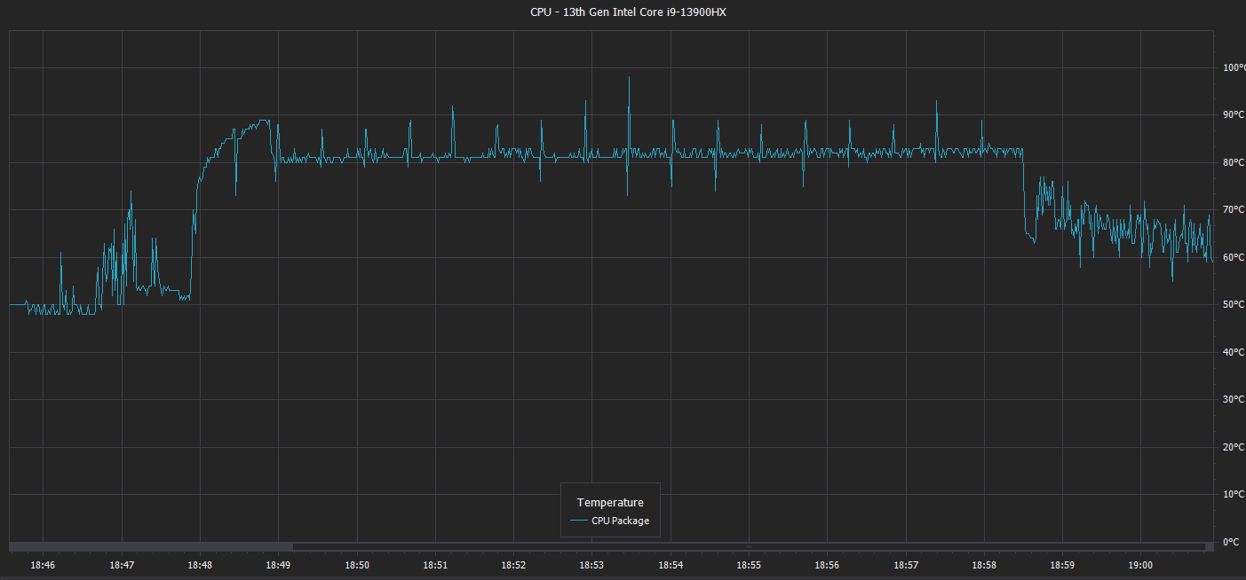
Task: Select the 19:00 time axis label
Action: [1140, 565]
